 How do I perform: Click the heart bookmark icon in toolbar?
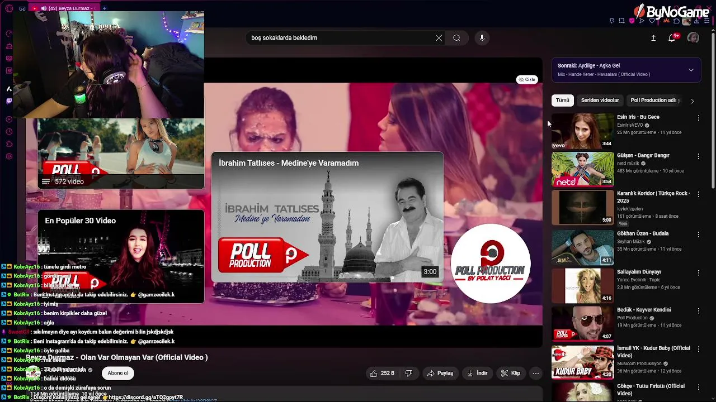pyautogui.click(x=652, y=21)
